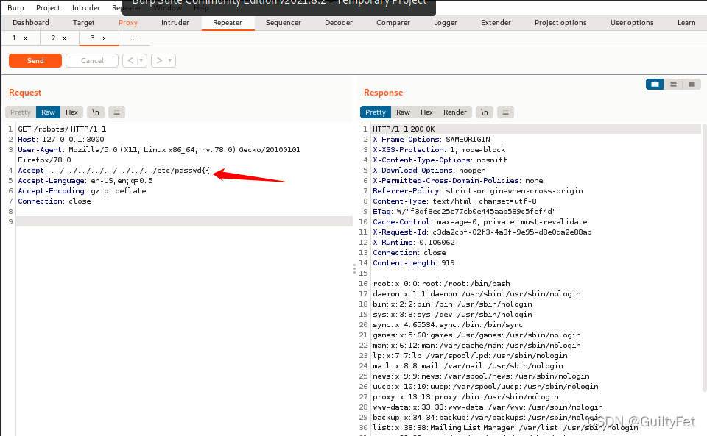Click the Cache-Control response header line

479,221
